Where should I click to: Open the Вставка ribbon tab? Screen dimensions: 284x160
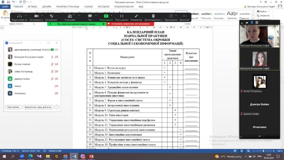click(32, 6)
